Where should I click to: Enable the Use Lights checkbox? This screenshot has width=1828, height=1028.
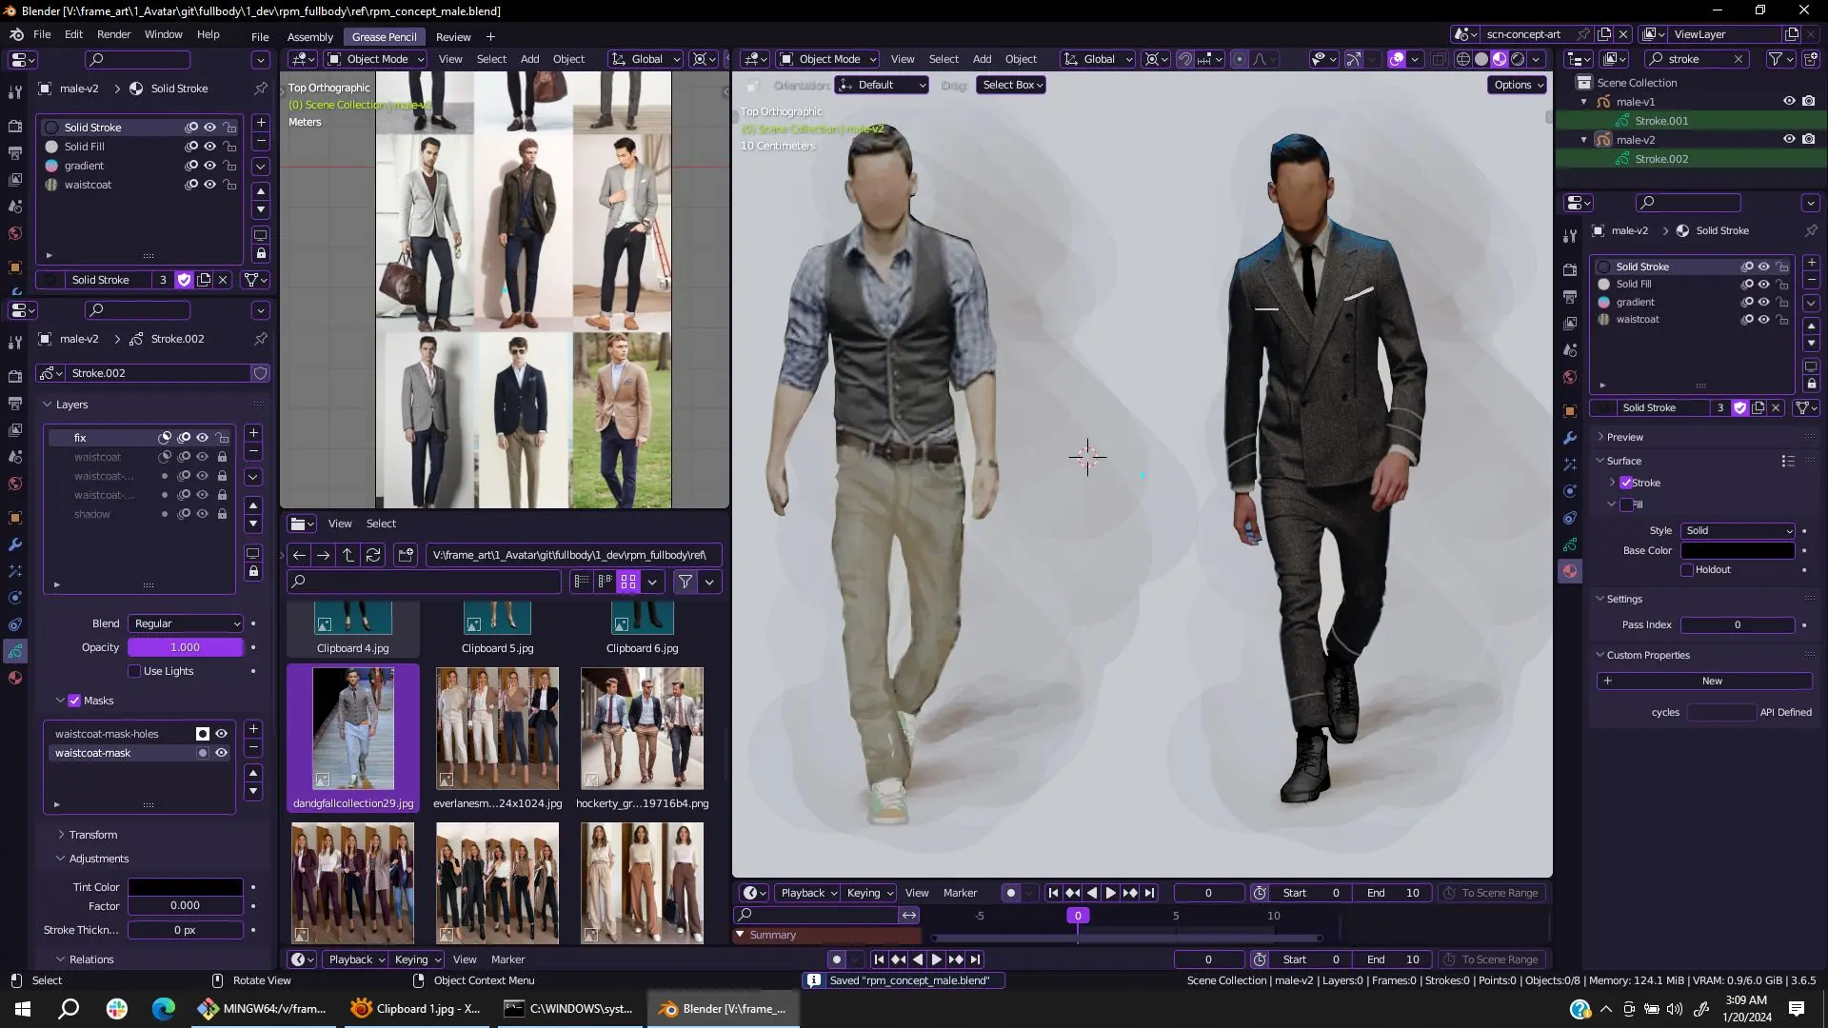pos(134,671)
